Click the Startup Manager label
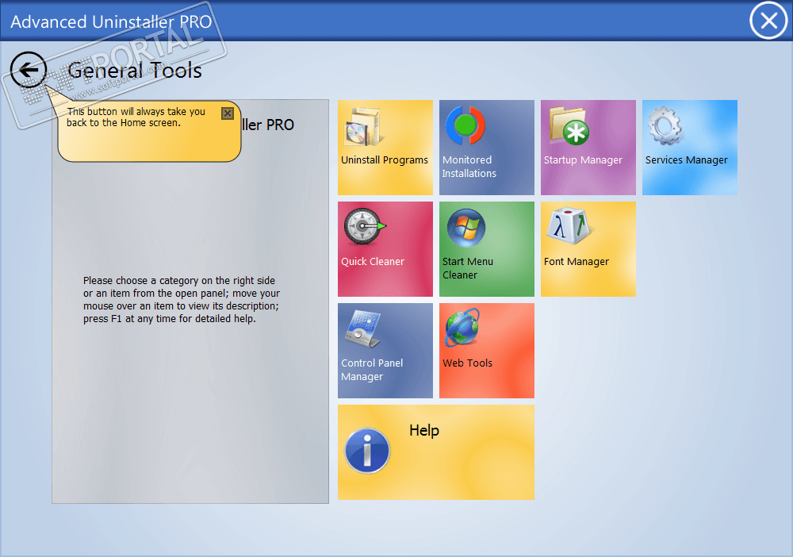The image size is (793, 557). click(583, 159)
